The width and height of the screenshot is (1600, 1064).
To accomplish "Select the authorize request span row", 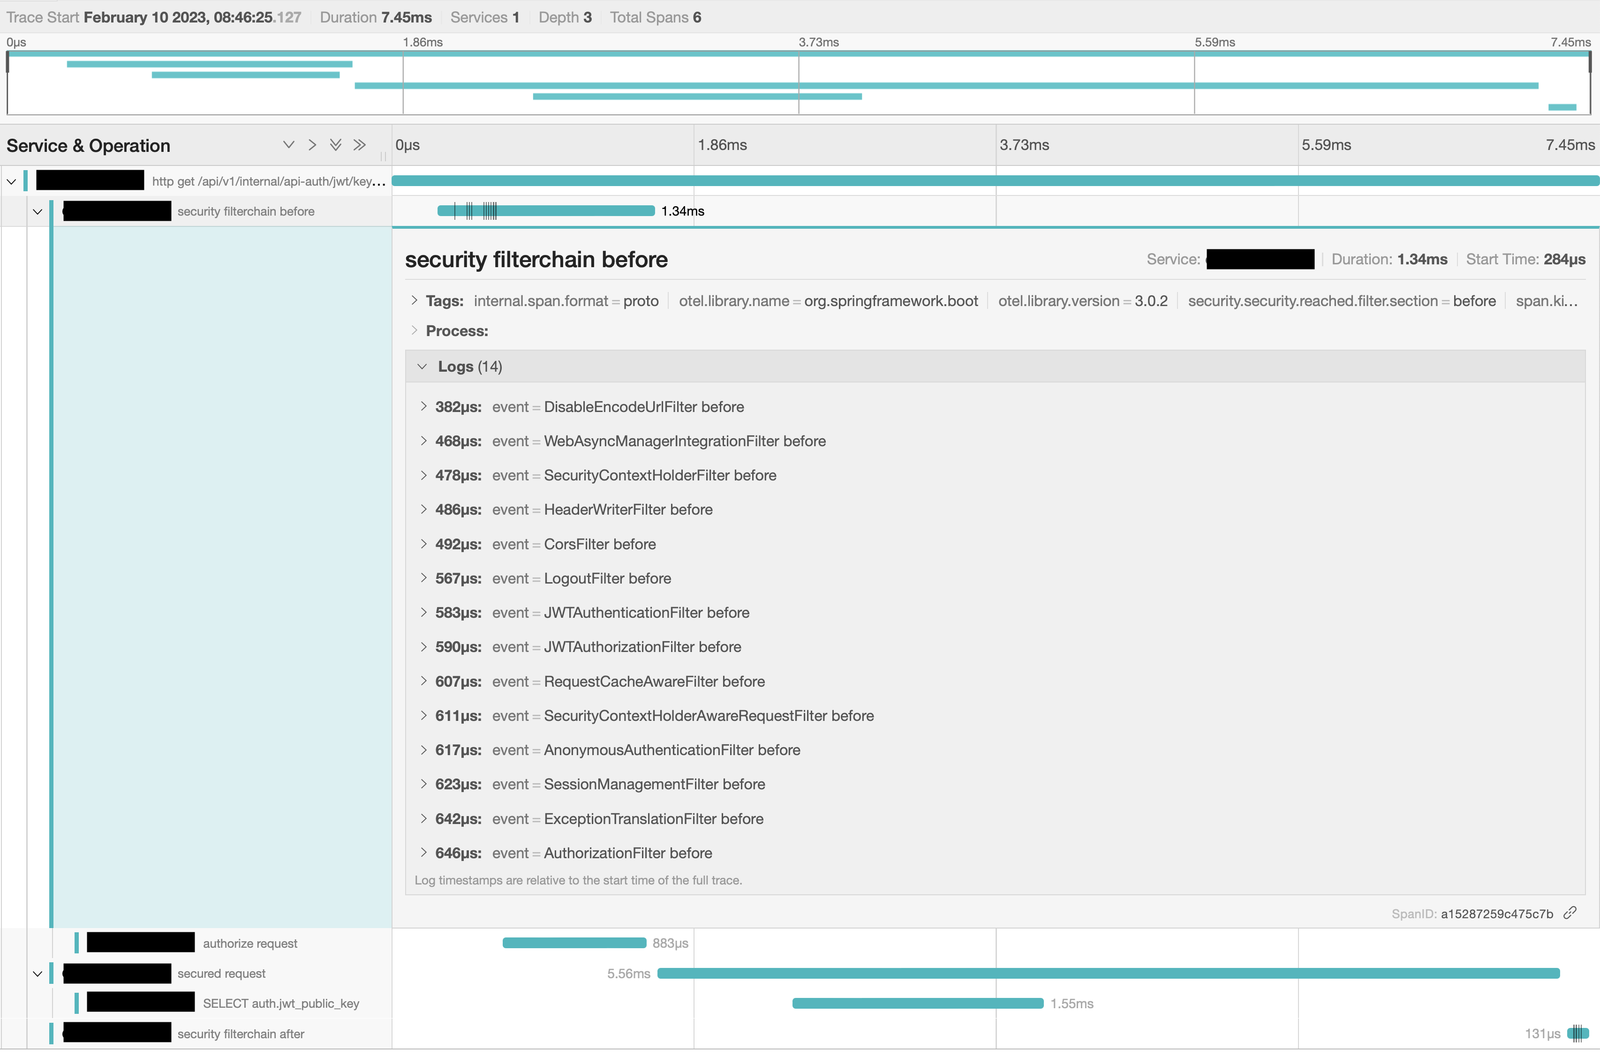I will [x=250, y=943].
